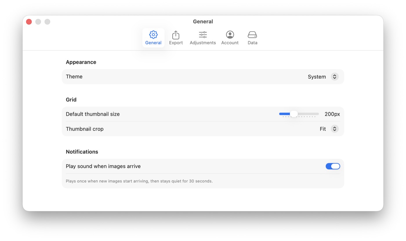Open the Theme dropdown showing System
Image resolution: width=406 pixels, height=241 pixels.
[x=323, y=77]
